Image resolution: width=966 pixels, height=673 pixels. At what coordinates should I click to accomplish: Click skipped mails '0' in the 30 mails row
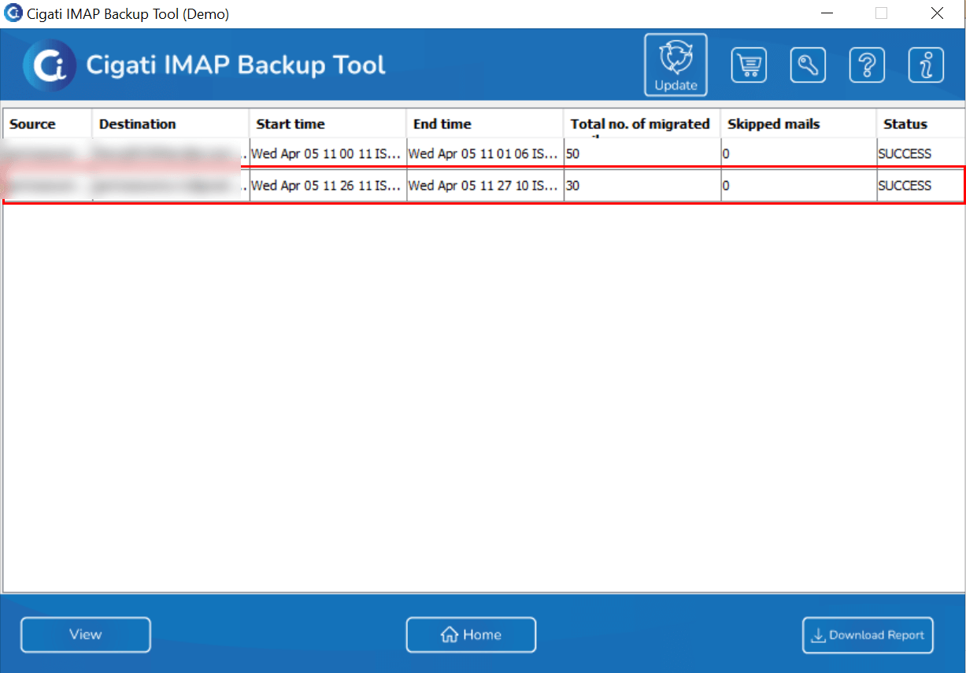[798, 186]
